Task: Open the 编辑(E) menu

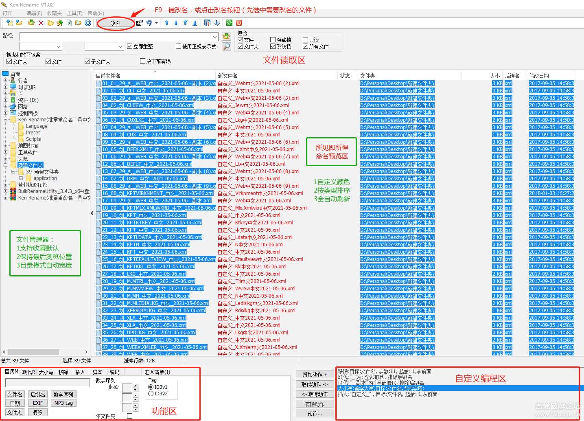Action: click(x=34, y=13)
